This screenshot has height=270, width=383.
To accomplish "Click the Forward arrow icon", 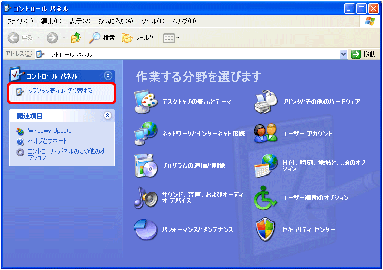I will (x=52, y=38).
